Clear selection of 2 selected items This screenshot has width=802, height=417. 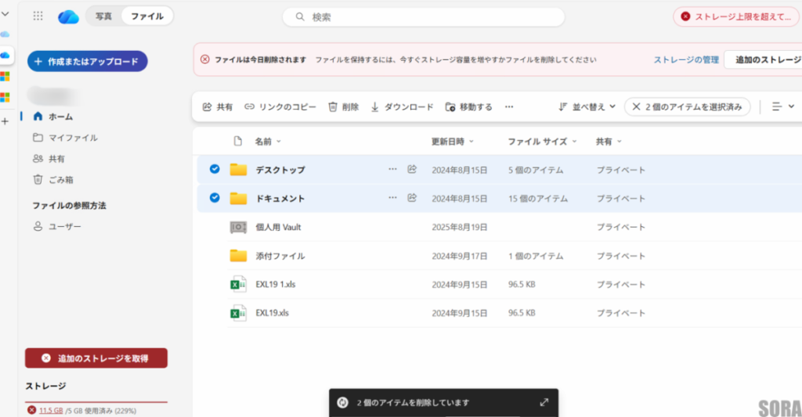coord(637,106)
